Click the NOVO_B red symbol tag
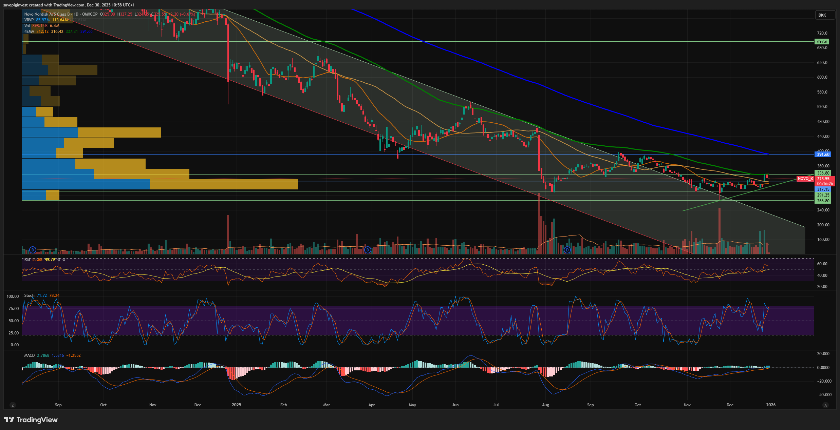 [x=805, y=179]
